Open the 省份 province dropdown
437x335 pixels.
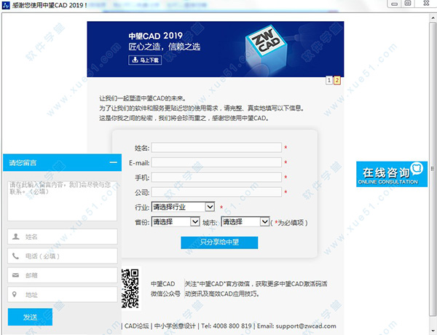tap(176, 222)
